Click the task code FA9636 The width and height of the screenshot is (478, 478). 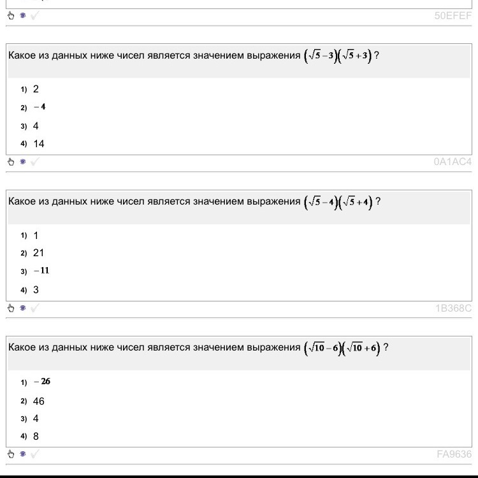point(454,454)
